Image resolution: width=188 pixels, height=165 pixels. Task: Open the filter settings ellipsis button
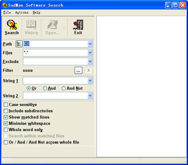[x=78, y=71]
